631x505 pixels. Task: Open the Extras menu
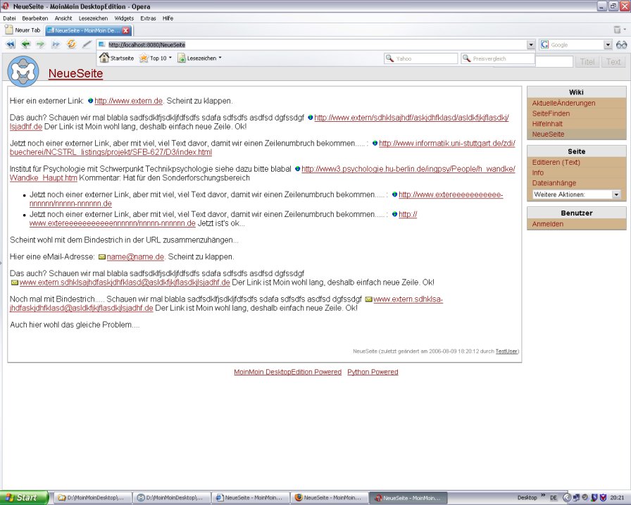coord(148,18)
